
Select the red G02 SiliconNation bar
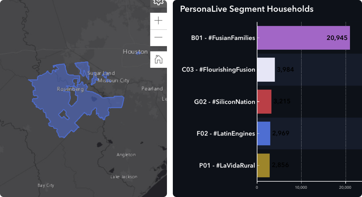point(264,102)
